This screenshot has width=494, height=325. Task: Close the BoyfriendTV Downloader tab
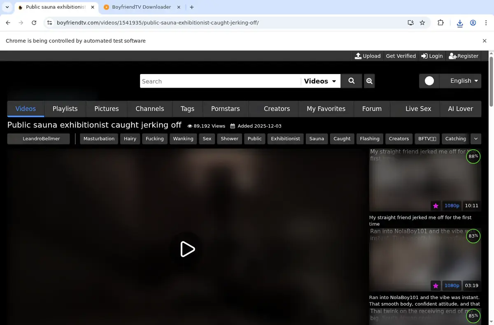(178, 7)
